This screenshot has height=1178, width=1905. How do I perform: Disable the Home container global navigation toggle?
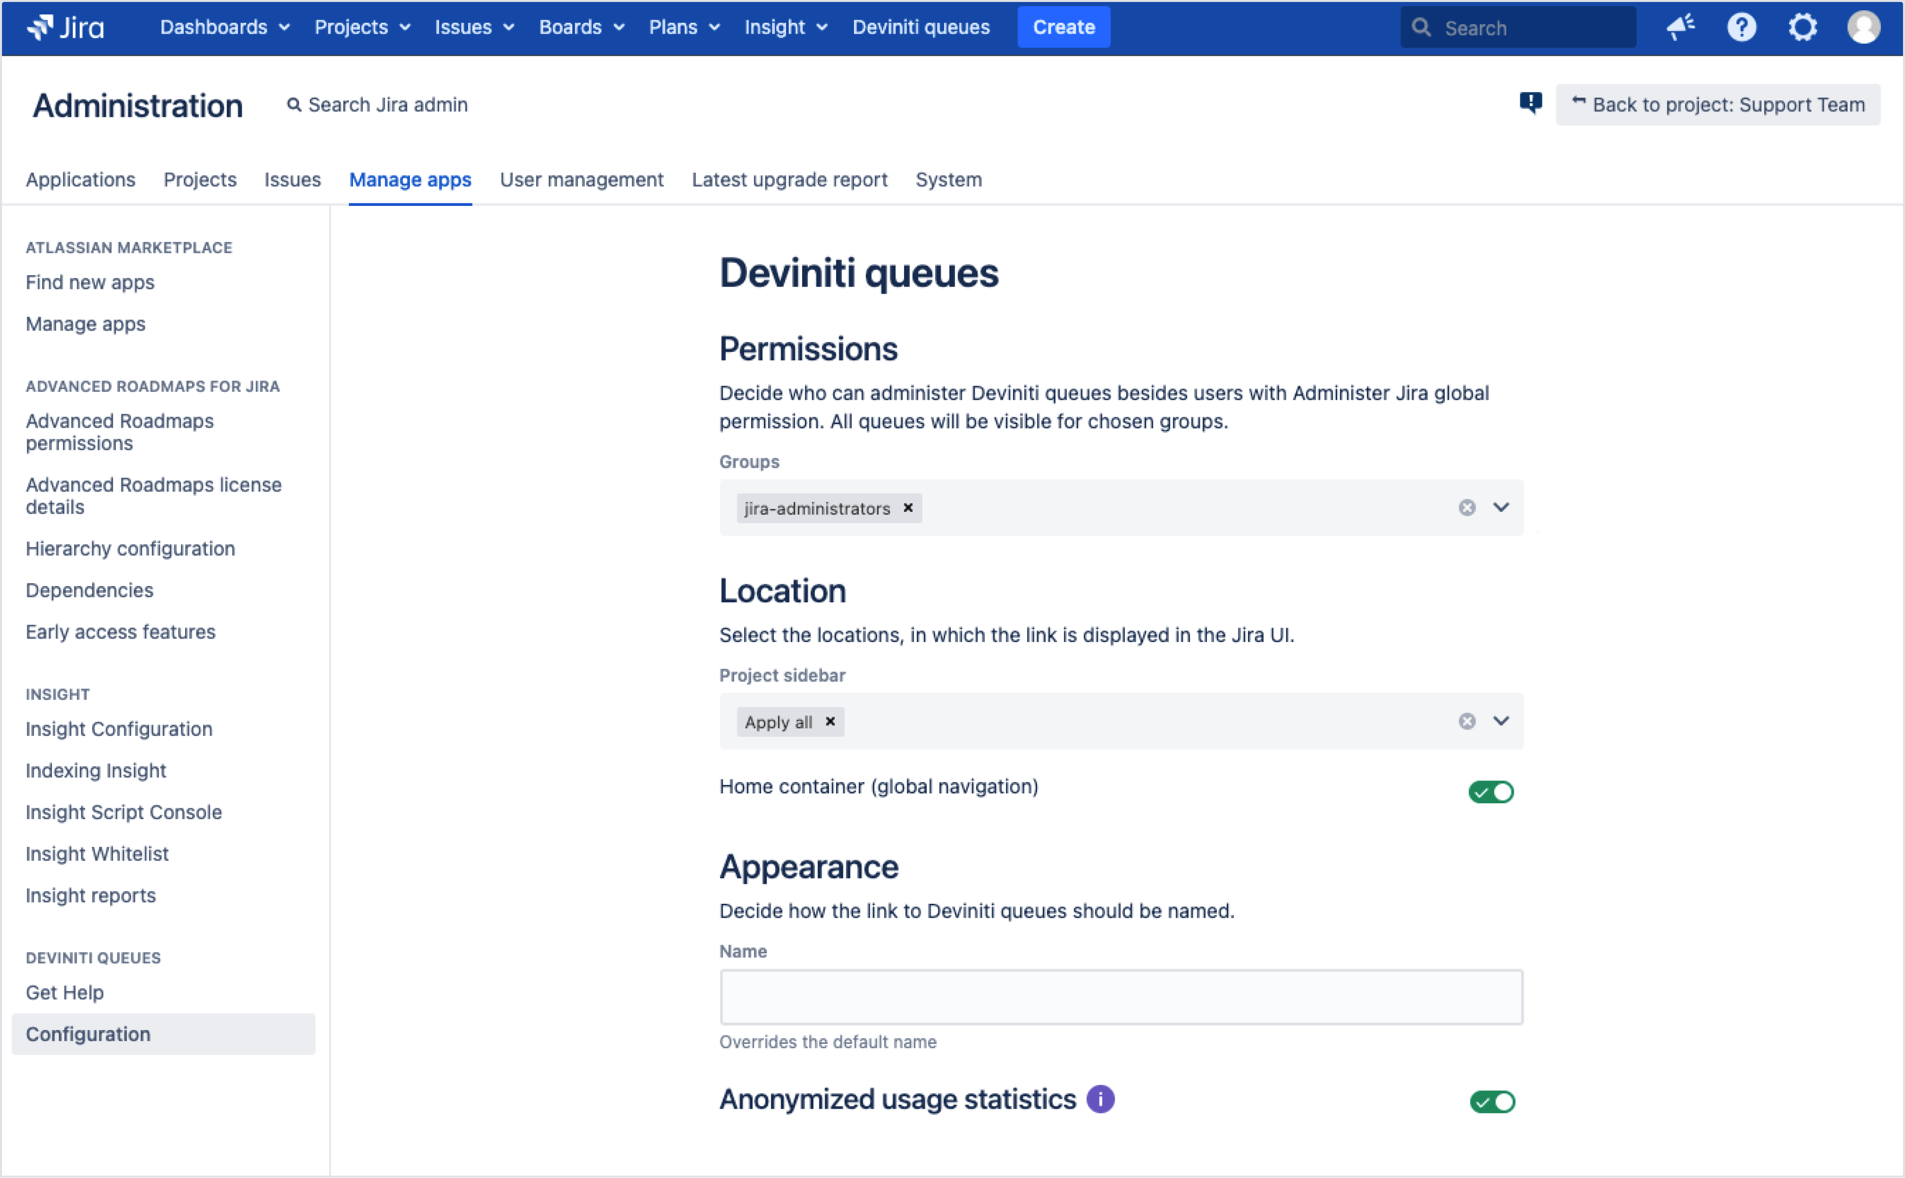pos(1490,791)
